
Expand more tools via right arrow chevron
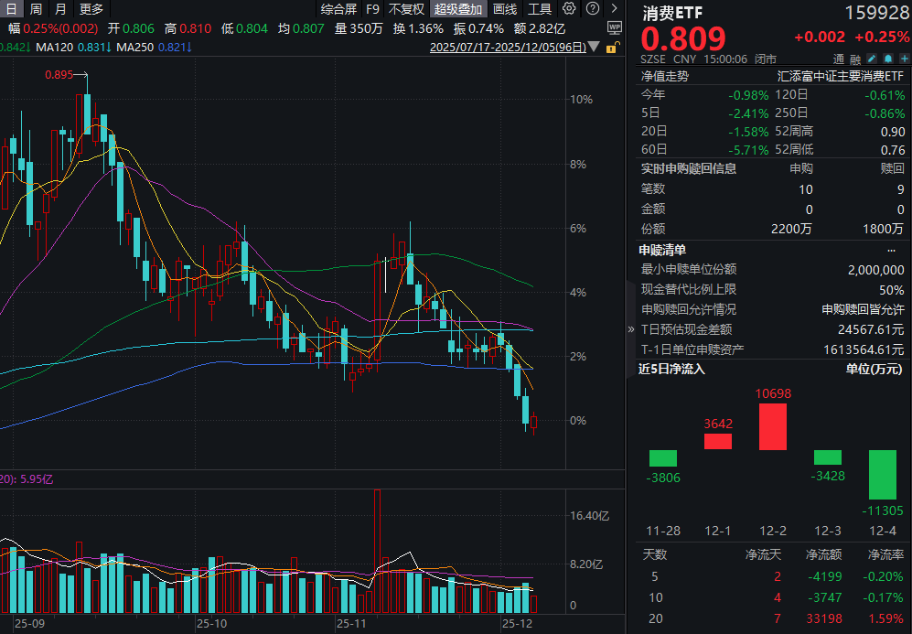[615, 8]
